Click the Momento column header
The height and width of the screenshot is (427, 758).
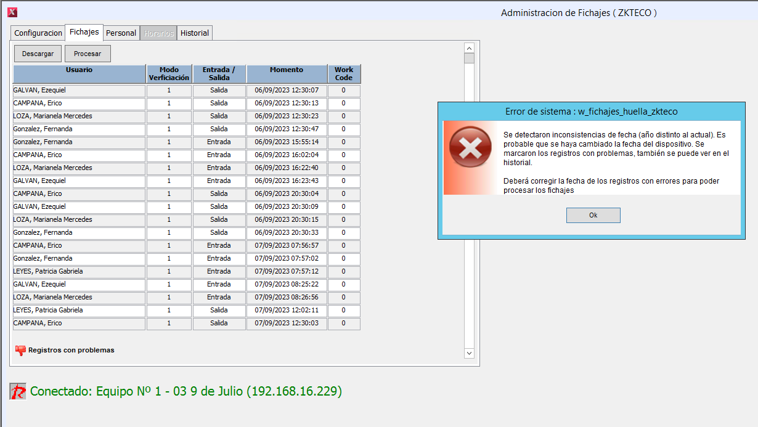click(x=287, y=74)
